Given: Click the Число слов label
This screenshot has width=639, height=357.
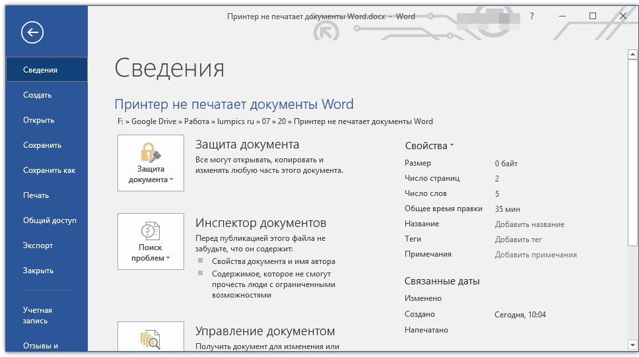Looking at the screenshot, I should click(x=426, y=193).
